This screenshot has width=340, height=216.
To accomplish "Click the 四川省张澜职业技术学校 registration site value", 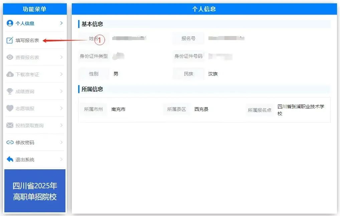I will click(301, 110).
